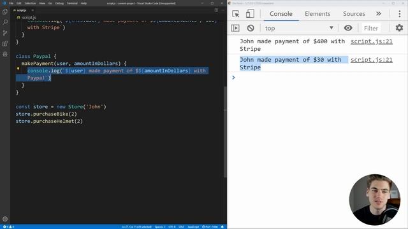The height and width of the screenshot is (229, 408).
Task: Click the CRLF line ending status entry
Action: coord(181,226)
